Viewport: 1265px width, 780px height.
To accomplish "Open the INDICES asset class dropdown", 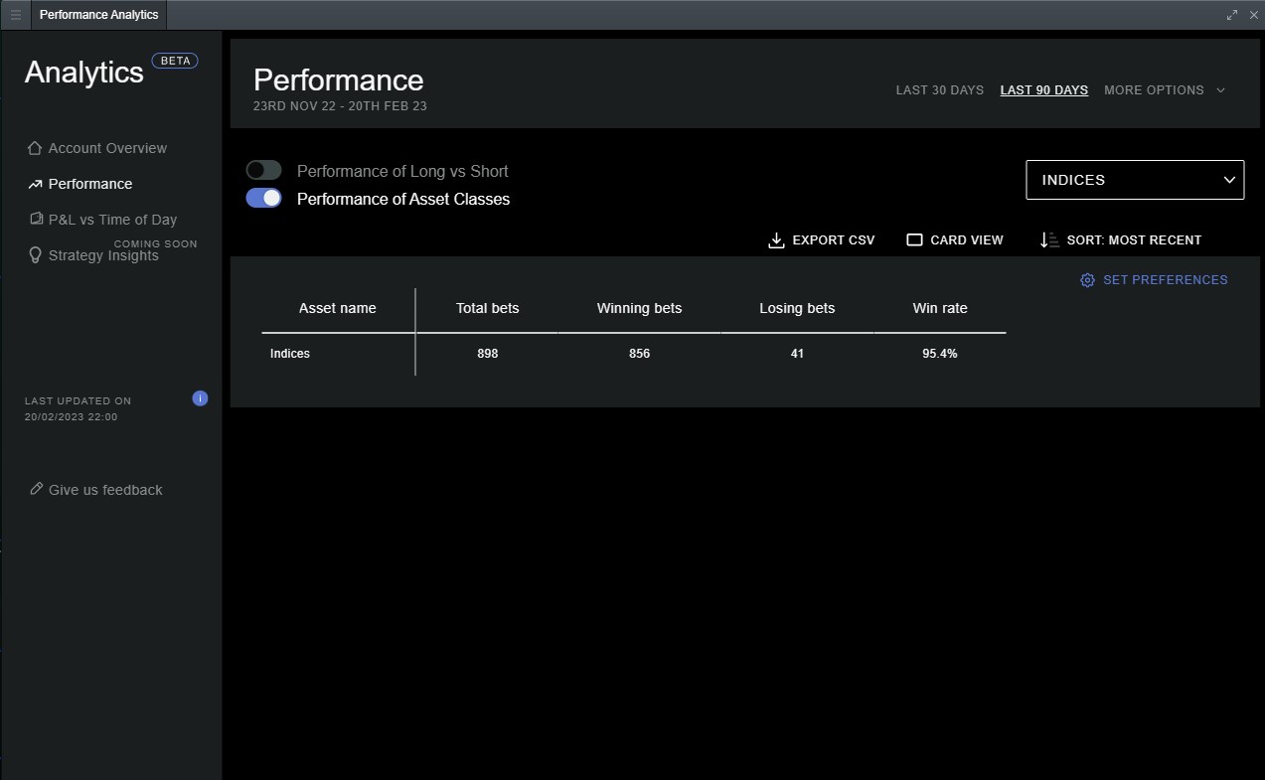I will (x=1134, y=180).
